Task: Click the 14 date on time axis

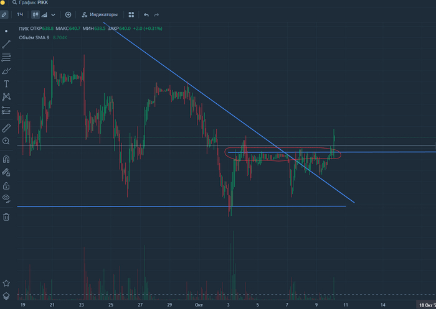Action: point(383,305)
